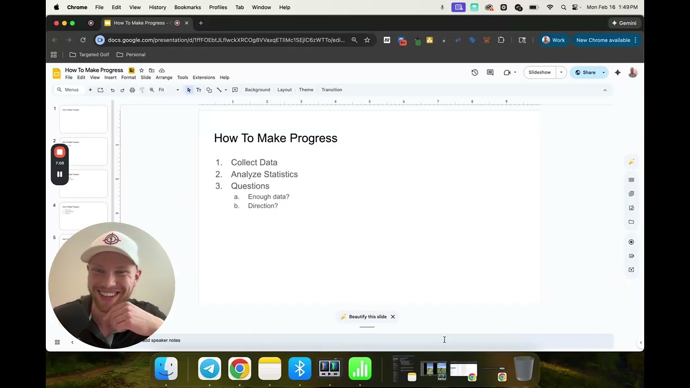
Task: Open the Format menu in Slides
Action: coord(129,78)
